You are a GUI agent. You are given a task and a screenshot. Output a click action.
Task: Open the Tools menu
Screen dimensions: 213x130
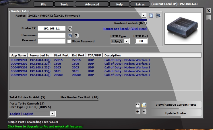(64, 4)
